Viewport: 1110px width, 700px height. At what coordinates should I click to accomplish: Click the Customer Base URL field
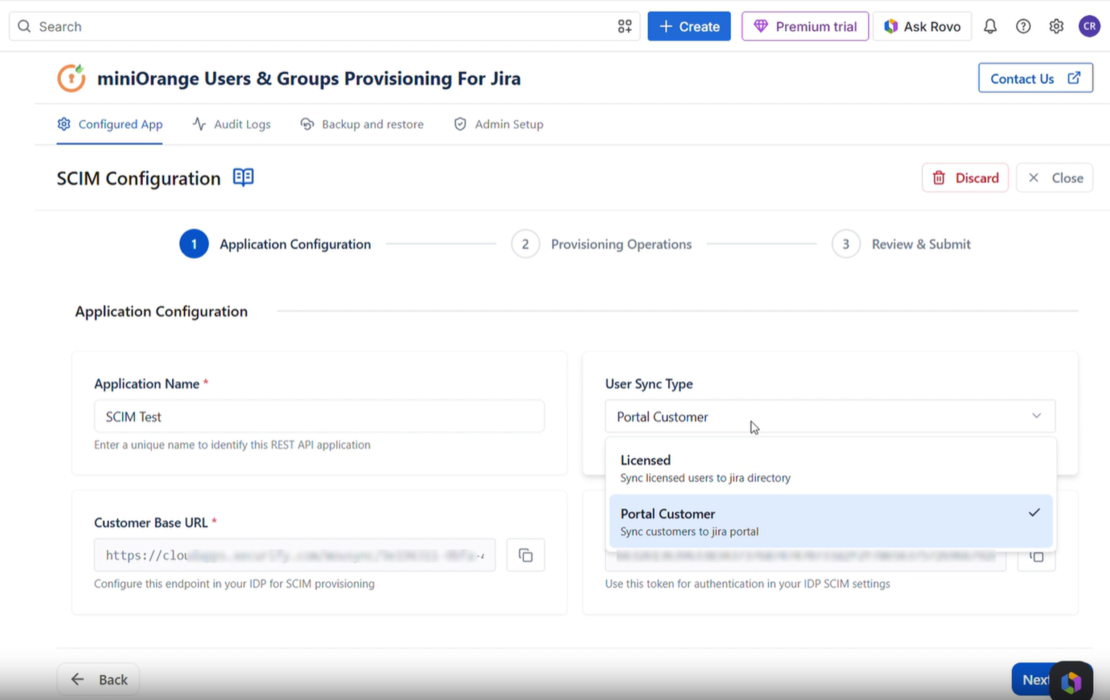point(294,555)
